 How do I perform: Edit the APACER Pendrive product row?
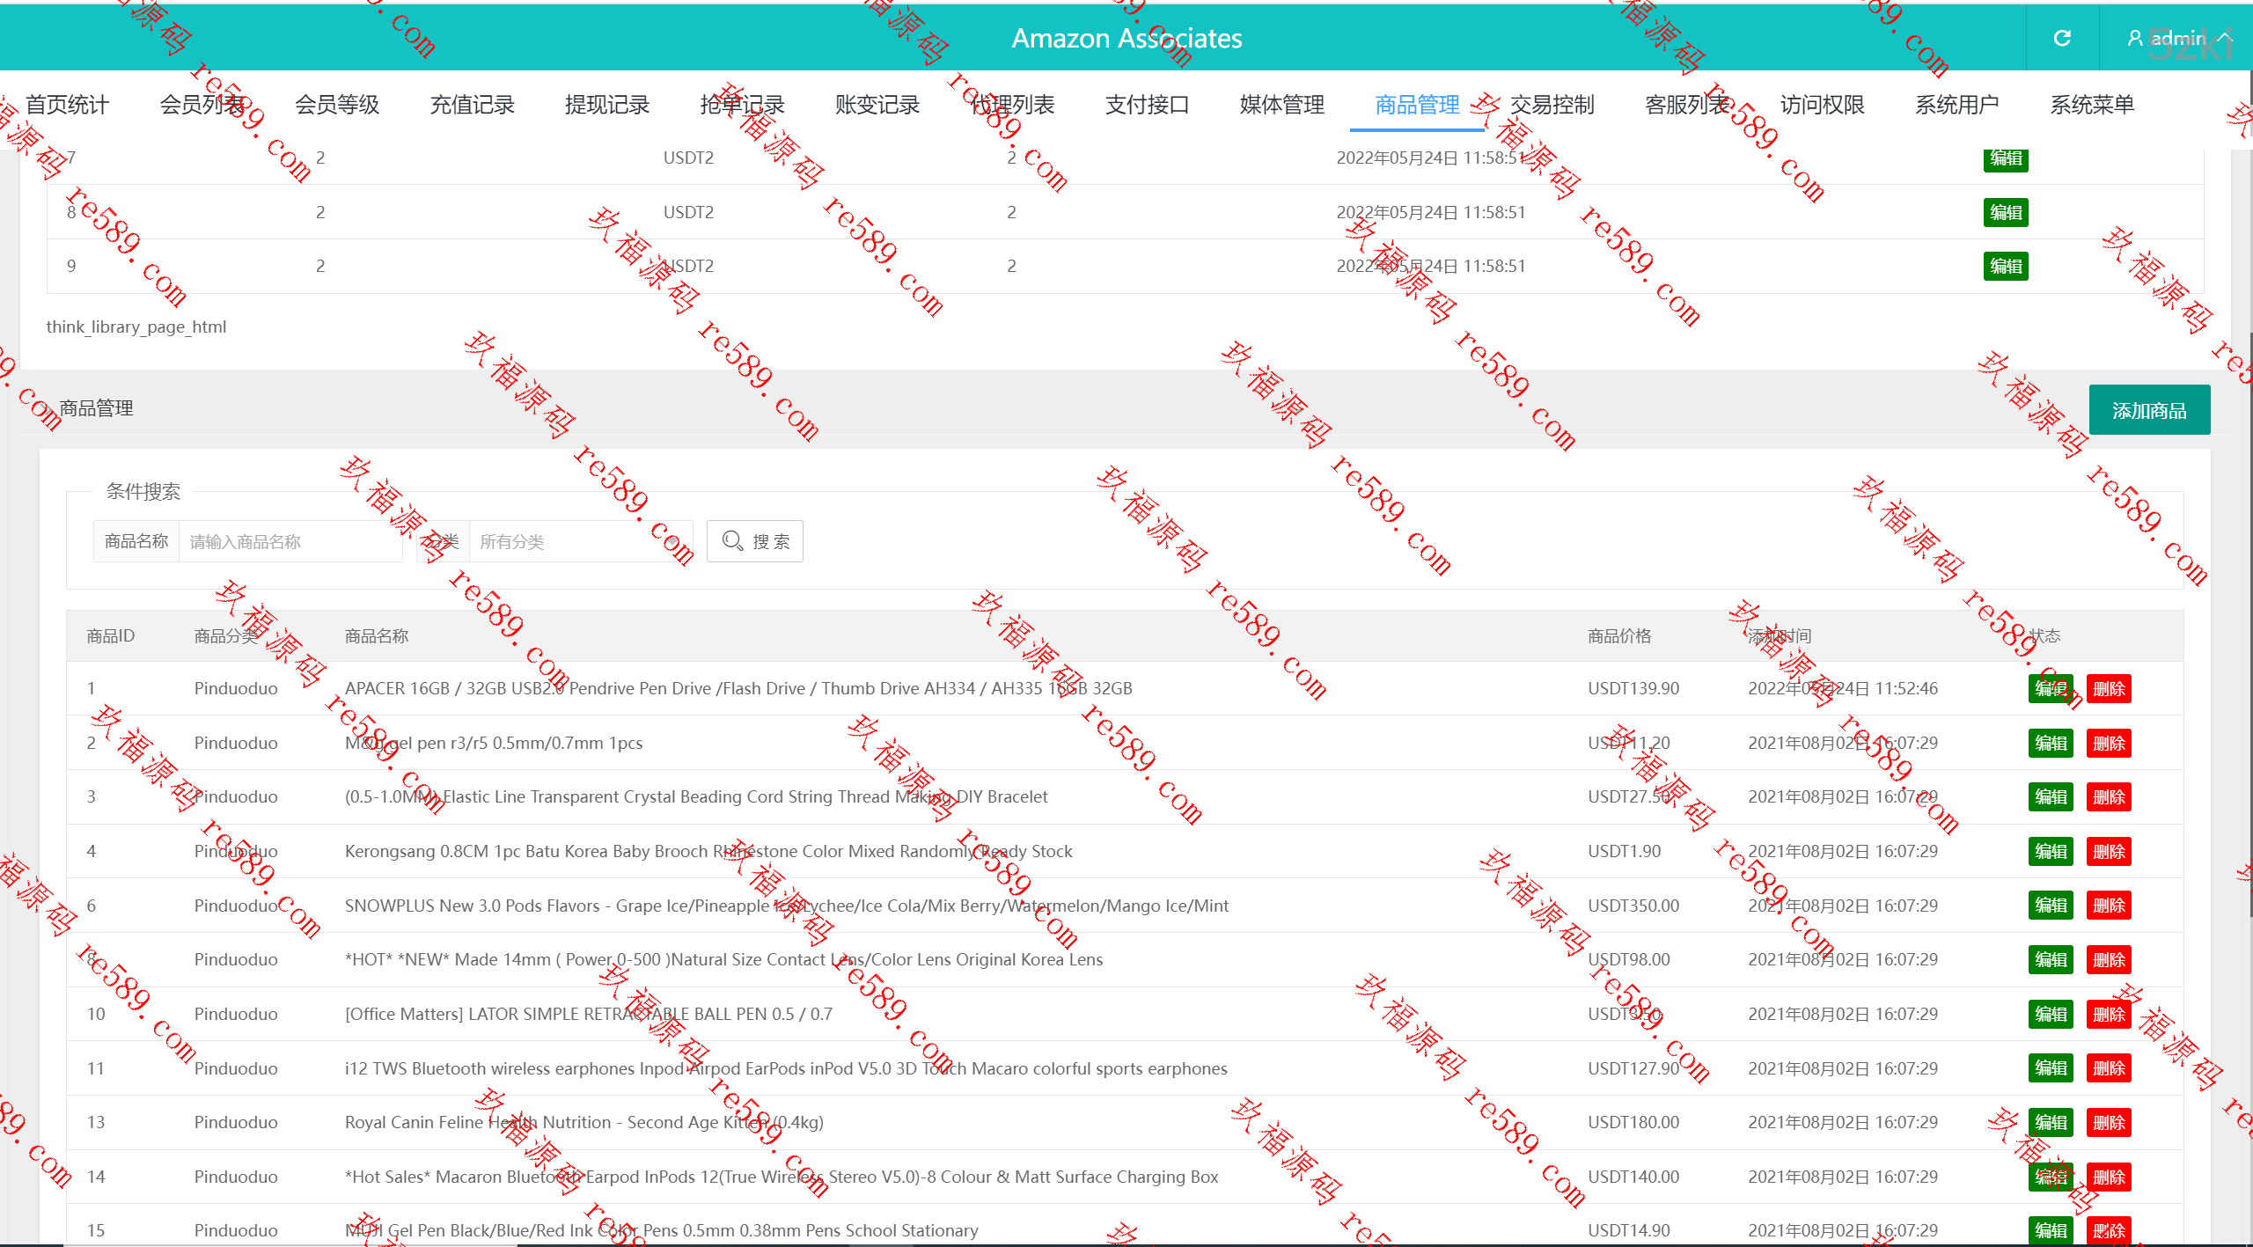coord(2051,689)
